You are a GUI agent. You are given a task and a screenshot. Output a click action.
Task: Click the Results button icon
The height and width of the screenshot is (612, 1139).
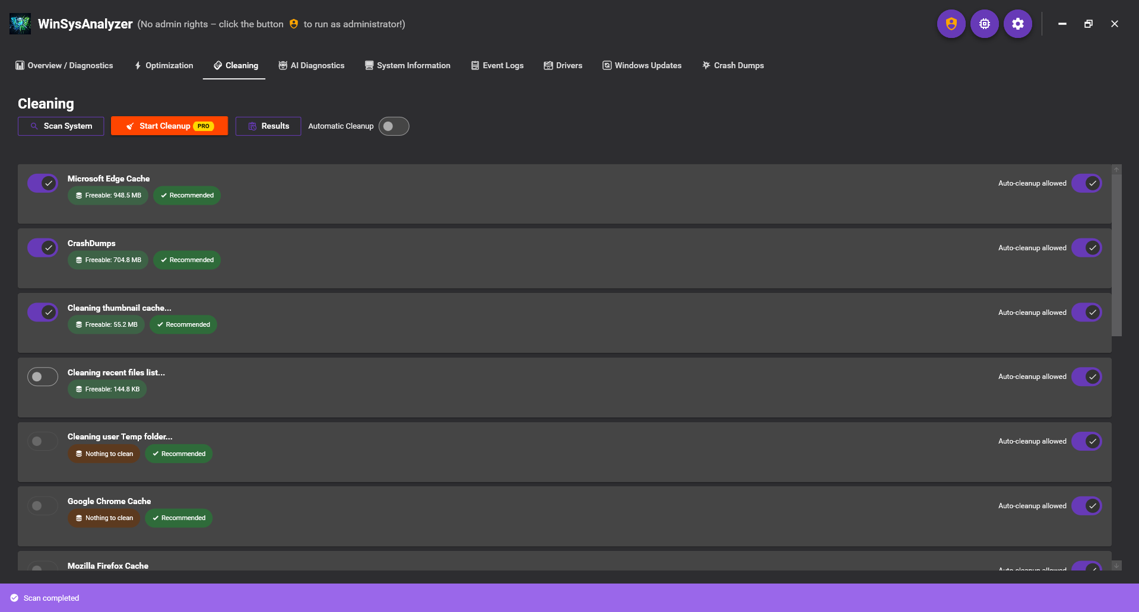[x=252, y=126]
